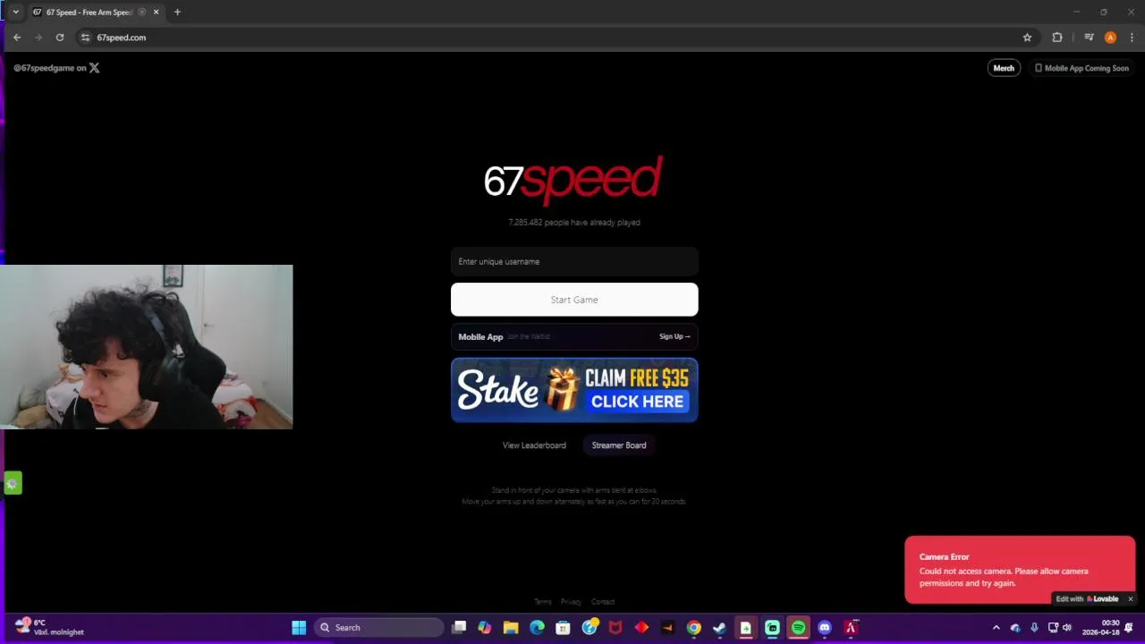Screen dimensions: 1145x644
Task: Open Task View on the taskbar
Action: 459,628
